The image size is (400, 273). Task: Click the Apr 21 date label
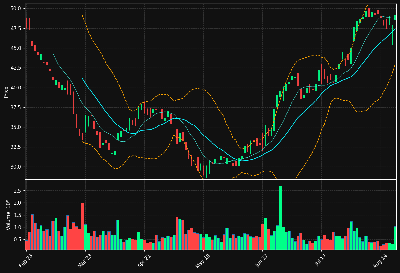coord(144,261)
